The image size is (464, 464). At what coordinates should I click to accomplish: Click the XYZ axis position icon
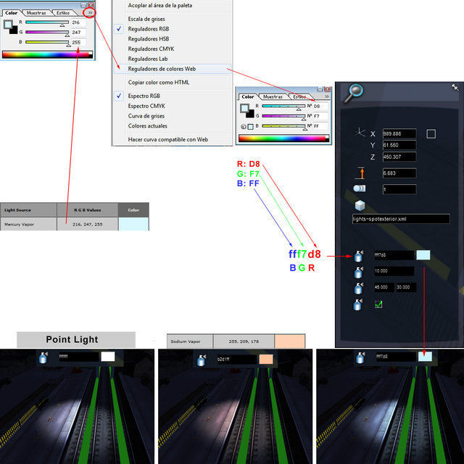(x=360, y=133)
